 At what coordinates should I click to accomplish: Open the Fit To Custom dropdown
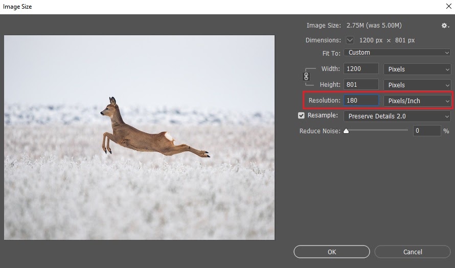point(397,53)
